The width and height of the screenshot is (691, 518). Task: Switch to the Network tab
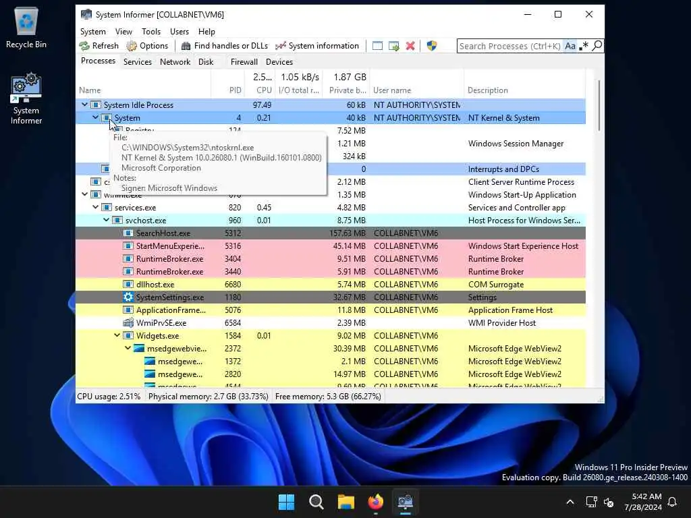[175, 61]
